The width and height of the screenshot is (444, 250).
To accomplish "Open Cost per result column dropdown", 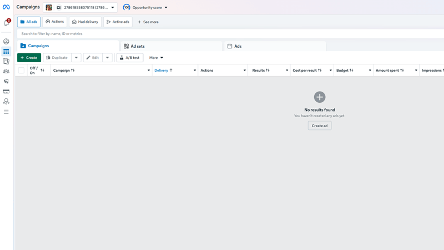I will (330, 71).
